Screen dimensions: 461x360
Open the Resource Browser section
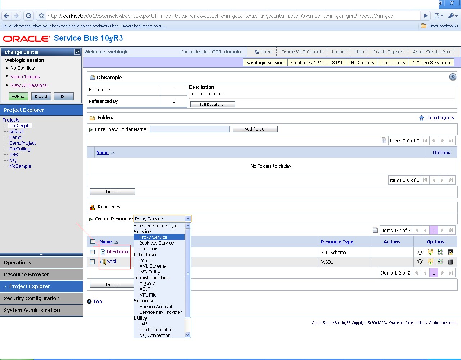pos(41,275)
